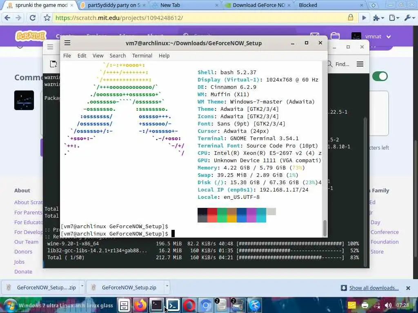Screen dimensions: 418x313
Task: Open the Jobs footer link
Action: pyautogui.click(x=19, y=262)
